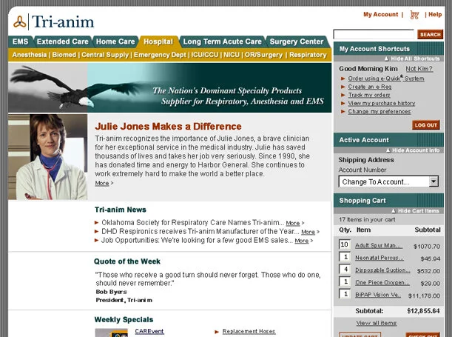Click arrow bullet beside Order using e-Quick System
Screen dimensions: 452x337
(x=343, y=79)
